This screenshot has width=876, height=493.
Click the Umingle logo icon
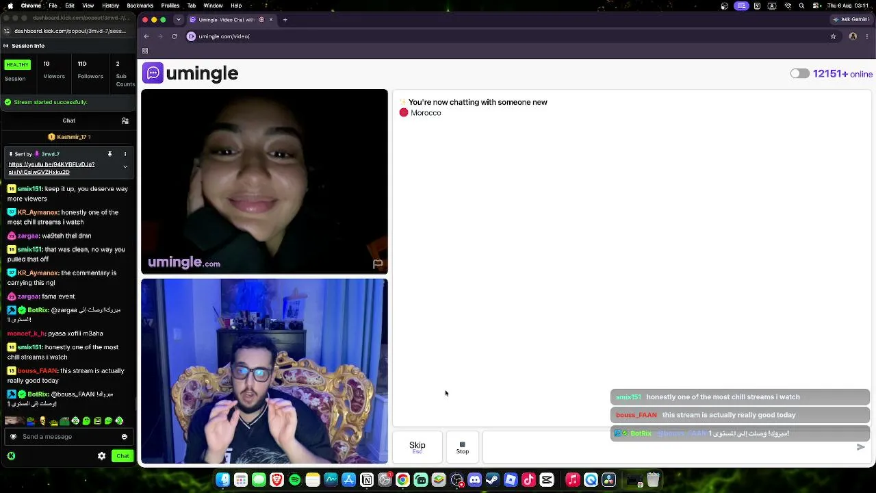[x=153, y=73]
